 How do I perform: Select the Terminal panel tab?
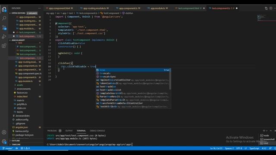pos(81,131)
